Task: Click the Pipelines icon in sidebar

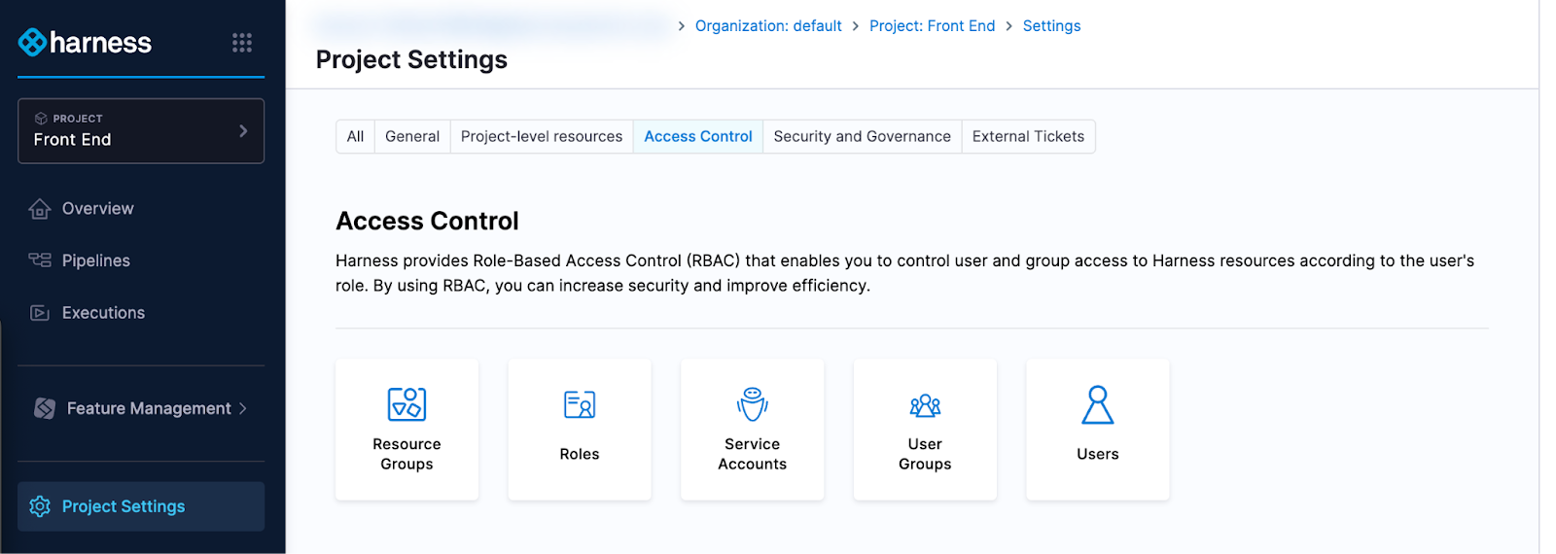Action: click(x=40, y=260)
